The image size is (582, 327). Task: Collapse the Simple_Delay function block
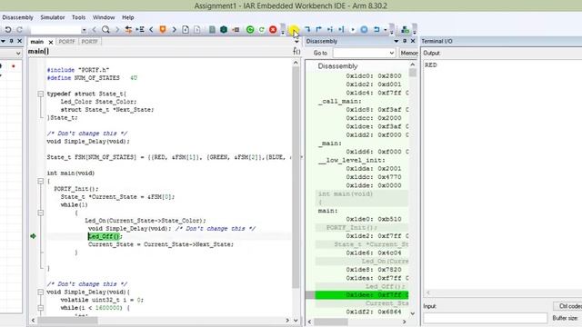pos(40,292)
